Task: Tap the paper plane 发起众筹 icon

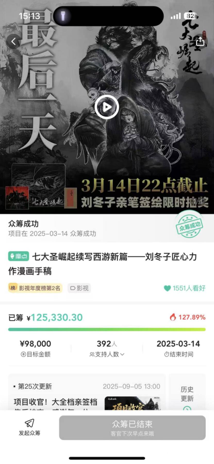Action: [29, 423]
